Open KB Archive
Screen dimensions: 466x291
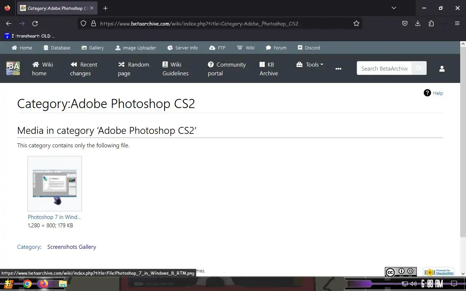(269, 69)
